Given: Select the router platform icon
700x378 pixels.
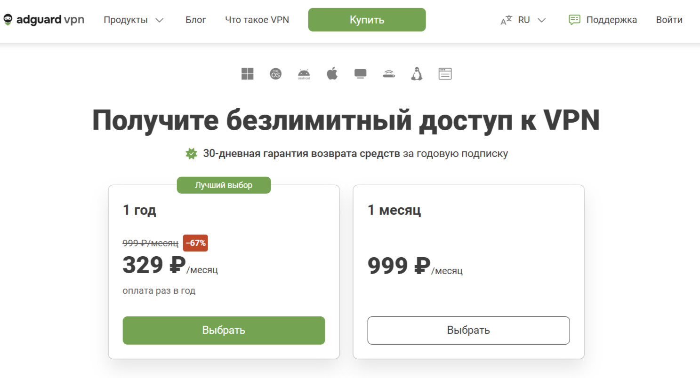Looking at the screenshot, I should pos(389,74).
